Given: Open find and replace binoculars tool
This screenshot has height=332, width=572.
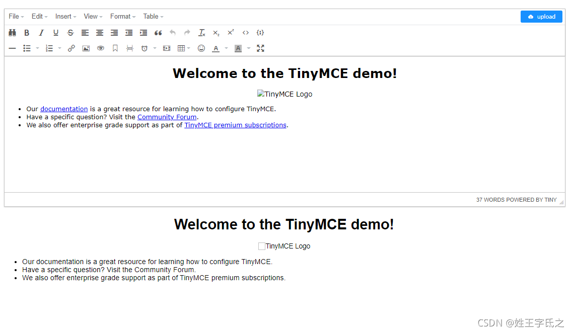Looking at the screenshot, I should click(12, 33).
